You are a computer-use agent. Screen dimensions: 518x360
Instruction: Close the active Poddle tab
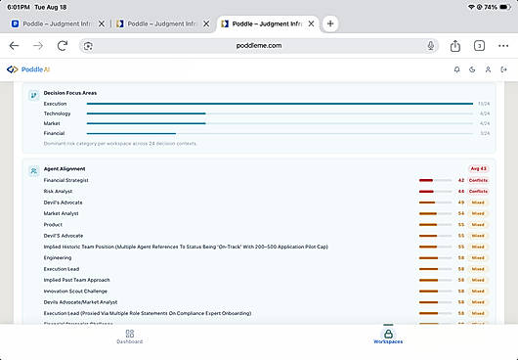(x=311, y=23)
